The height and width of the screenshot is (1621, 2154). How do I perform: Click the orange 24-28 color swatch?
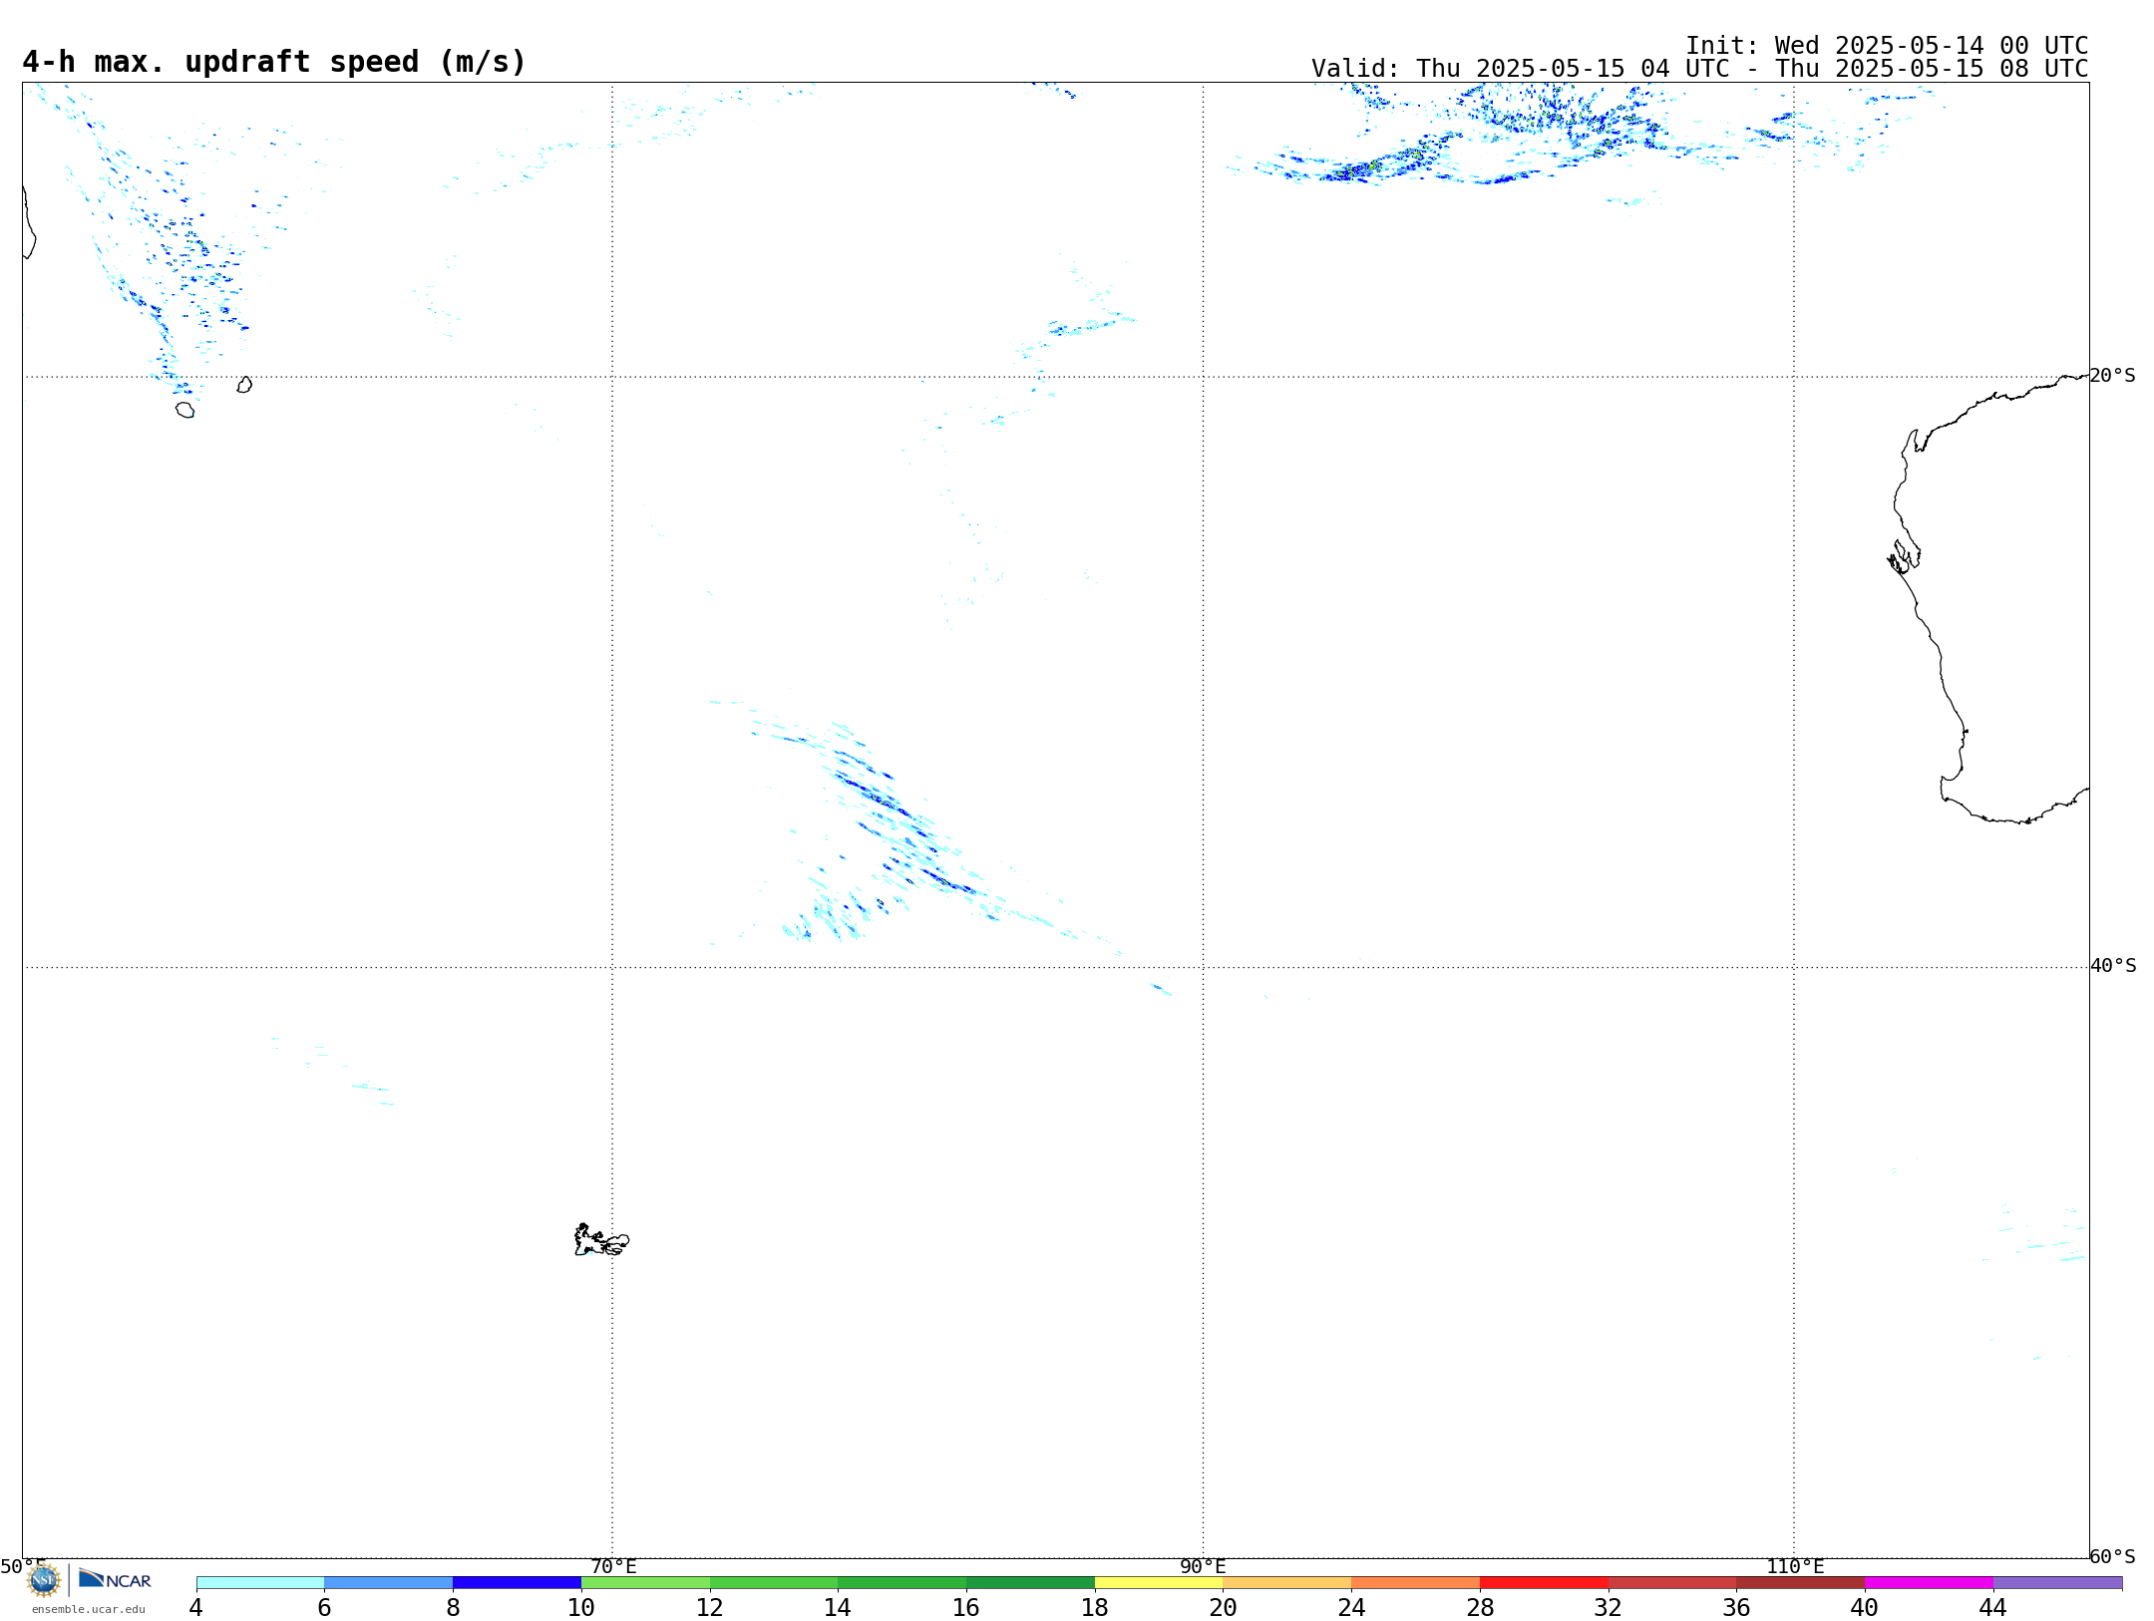click(1415, 1582)
